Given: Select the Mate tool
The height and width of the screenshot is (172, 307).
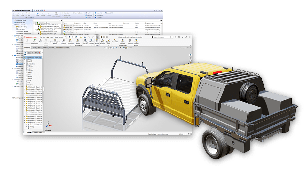Looking at the screenshot, I should click(x=41, y=42).
